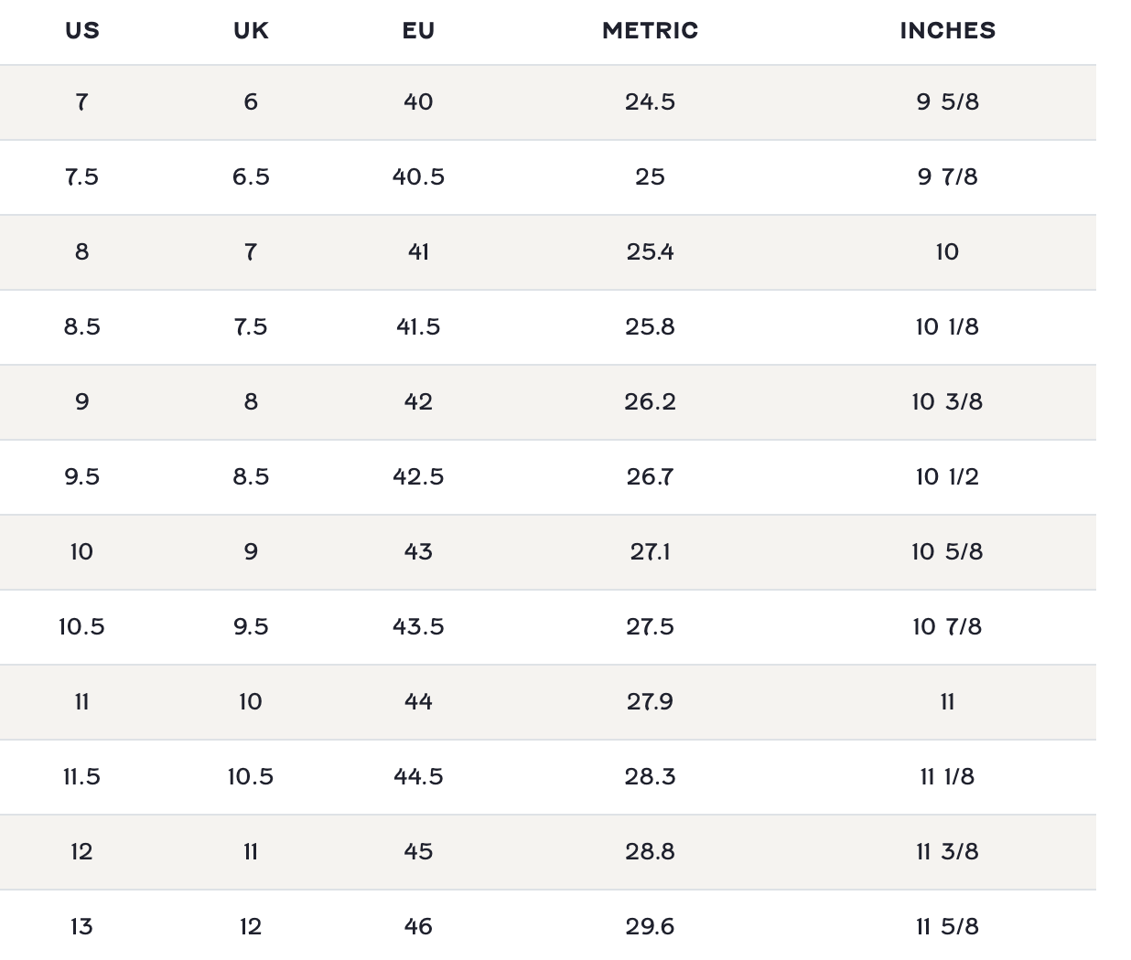This screenshot has width=1131, height=960.
Task: Click US size 7 cell
Action: coord(81,101)
